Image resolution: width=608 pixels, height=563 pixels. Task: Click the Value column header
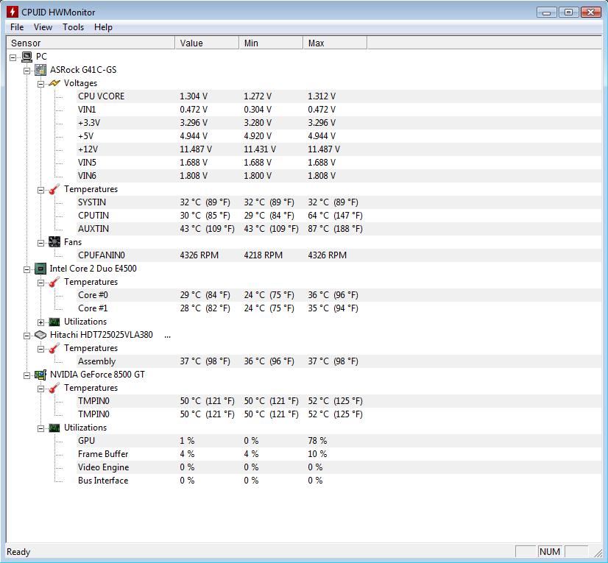click(x=207, y=43)
